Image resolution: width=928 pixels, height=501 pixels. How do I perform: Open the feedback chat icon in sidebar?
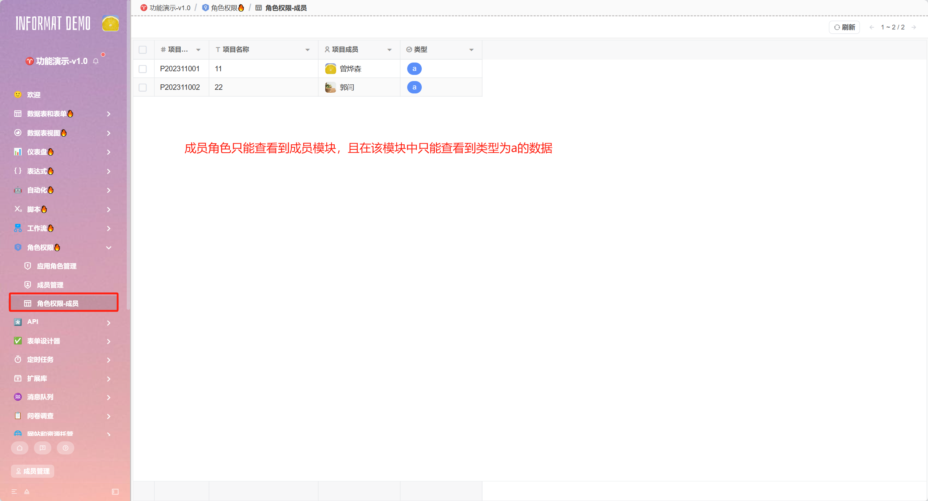click(42, 448)
